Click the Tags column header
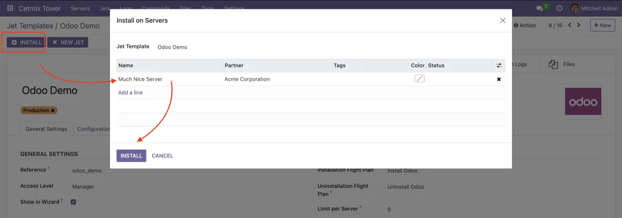The height and width of the screenshot is (218, 622). click(349, 65)
